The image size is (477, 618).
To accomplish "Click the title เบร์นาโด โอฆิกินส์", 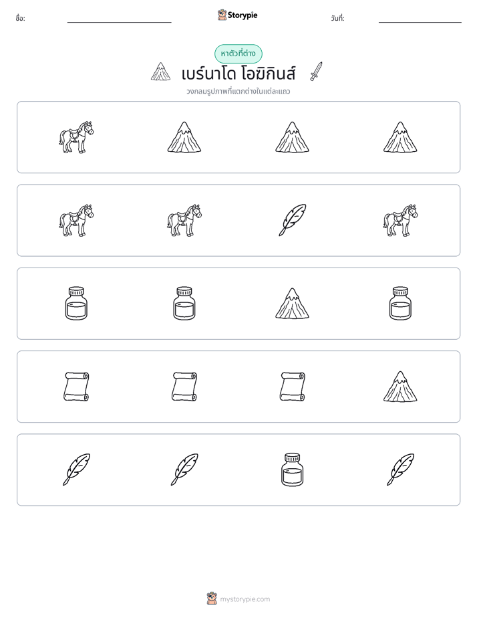I will [238, 74].
